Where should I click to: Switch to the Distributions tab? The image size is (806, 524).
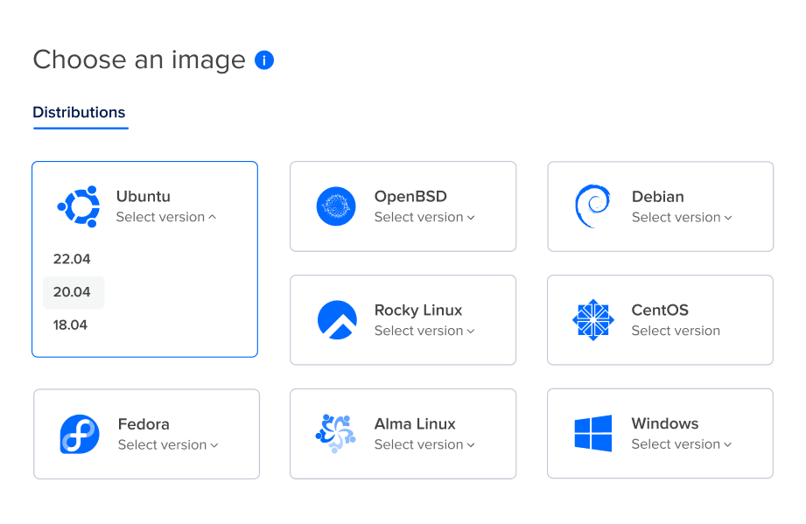pos(79,112)
